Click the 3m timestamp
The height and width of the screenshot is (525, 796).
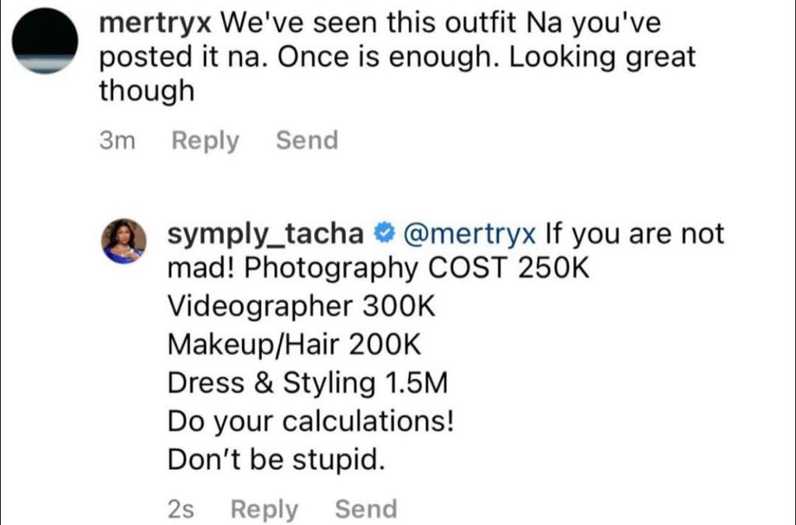(x=118, y=141)
